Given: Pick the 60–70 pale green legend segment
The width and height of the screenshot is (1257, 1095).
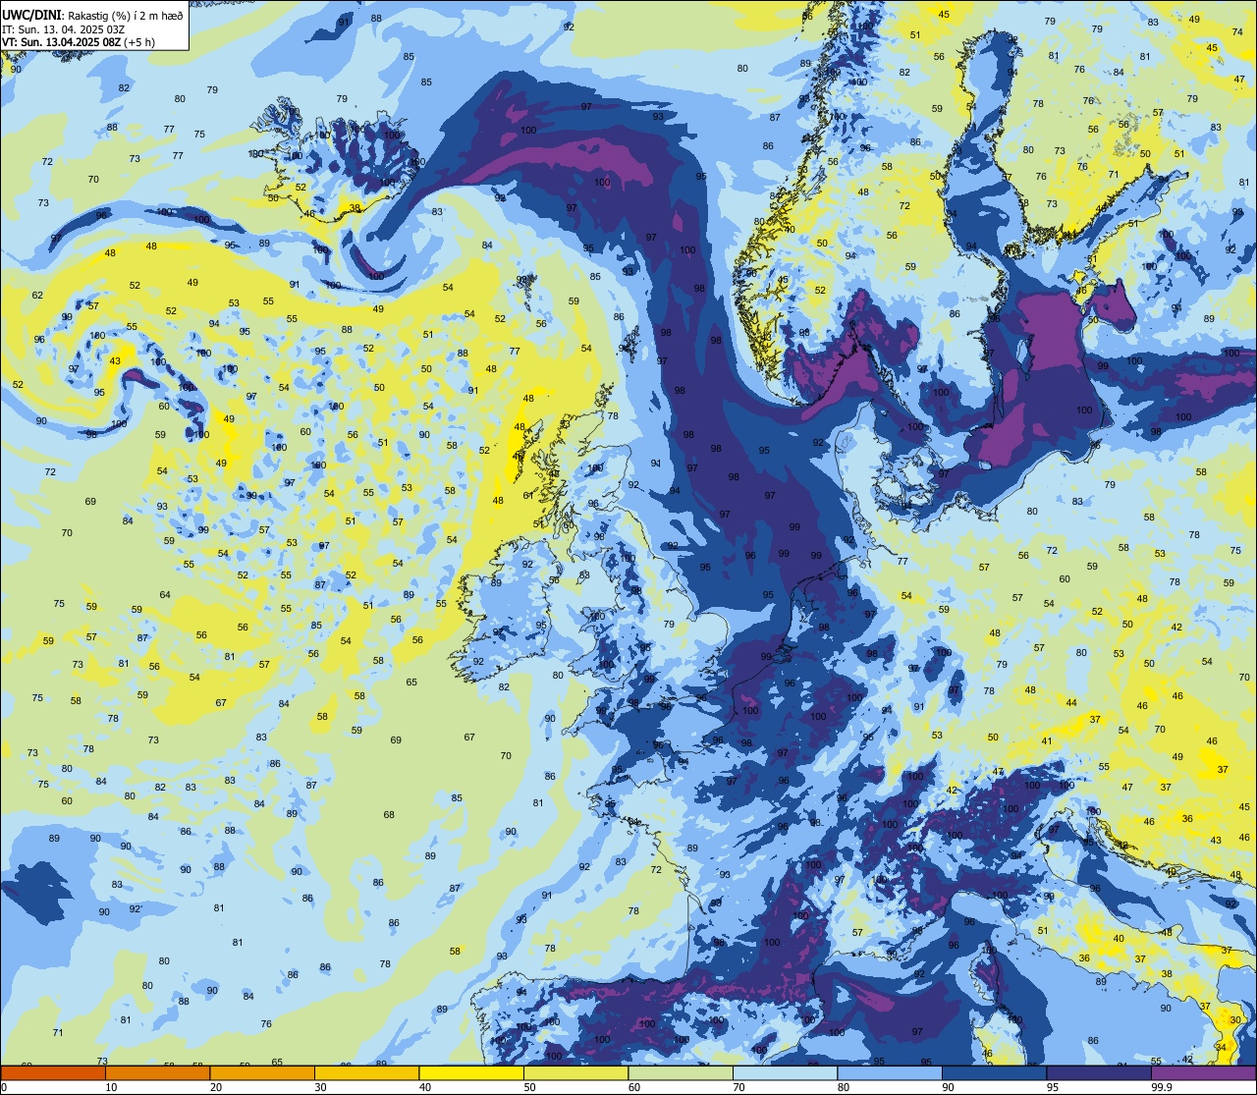Looking at the screenshot, I should click(x=681, y=1072).
